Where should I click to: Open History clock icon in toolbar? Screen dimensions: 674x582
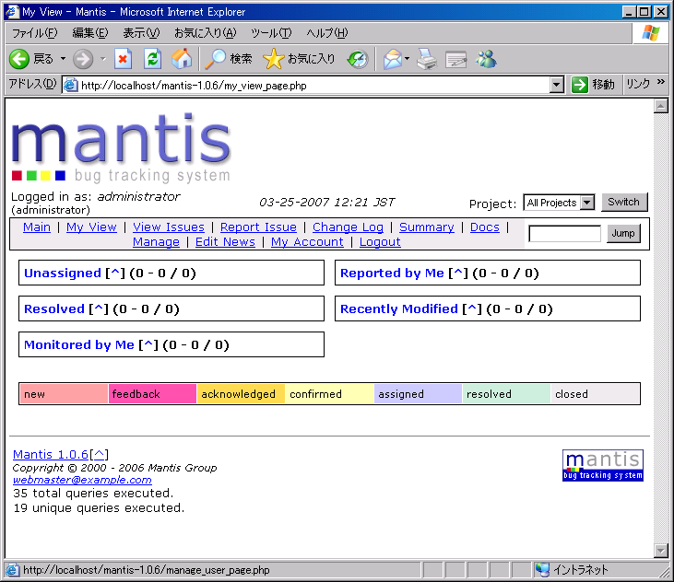point(358,59)
